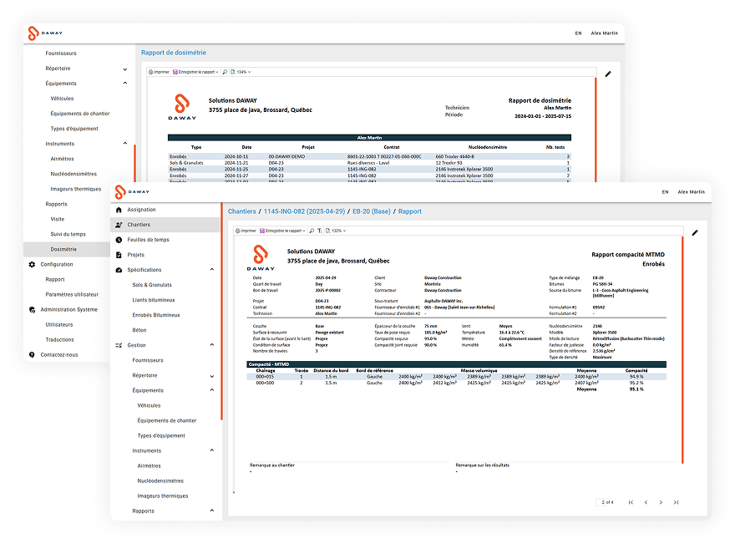Screen dimensions: 735x544
Task: Jump to the first report page
Action: [x=630, y=502]
